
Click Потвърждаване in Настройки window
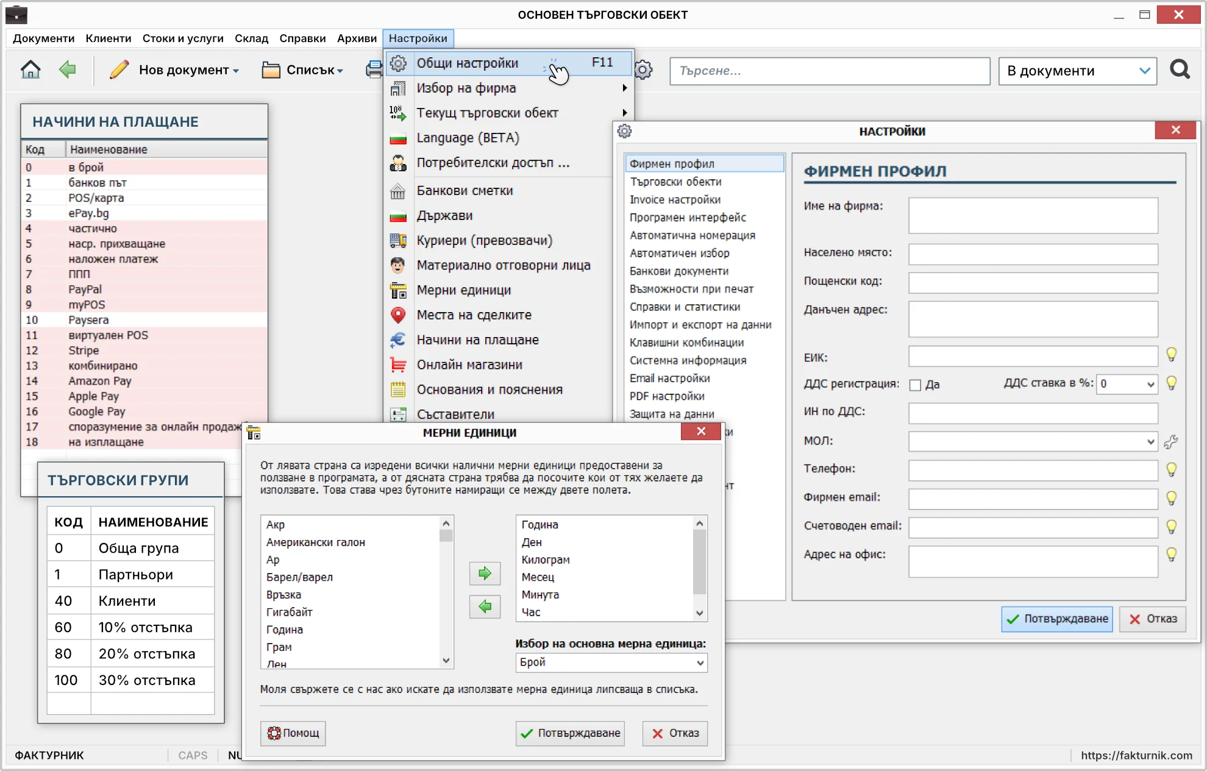1057,619
